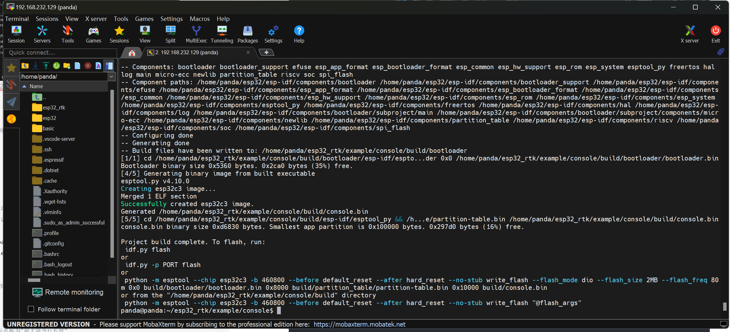Click the red Exit power icon
Screen dimensions: 732x332
point(716,34)
